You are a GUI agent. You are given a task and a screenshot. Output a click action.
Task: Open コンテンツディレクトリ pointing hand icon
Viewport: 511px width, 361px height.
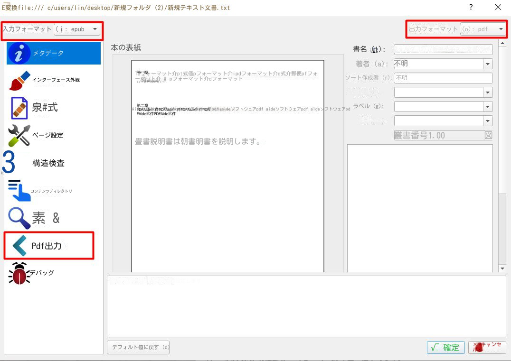(19, 190)
